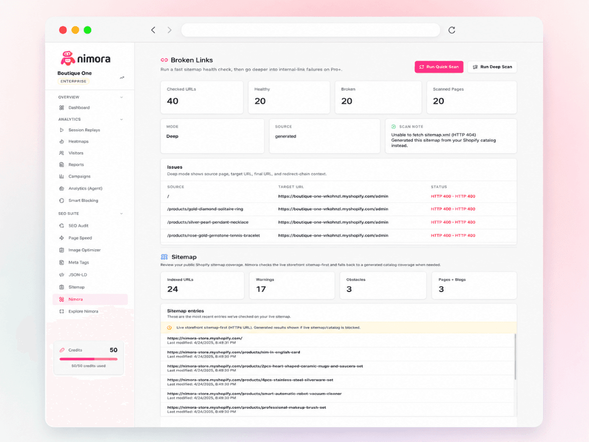Click the Healthy 20 stat card
Screen dimensions: 589x442
(289, 97)
